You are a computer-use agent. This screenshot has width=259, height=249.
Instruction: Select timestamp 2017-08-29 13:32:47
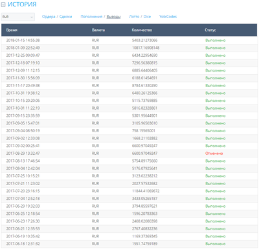pyautogui.click(x=23, y=154)
